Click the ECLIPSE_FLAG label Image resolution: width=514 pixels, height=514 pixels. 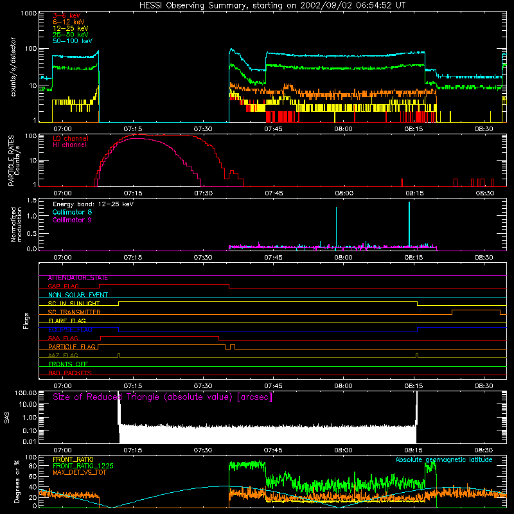70,330
